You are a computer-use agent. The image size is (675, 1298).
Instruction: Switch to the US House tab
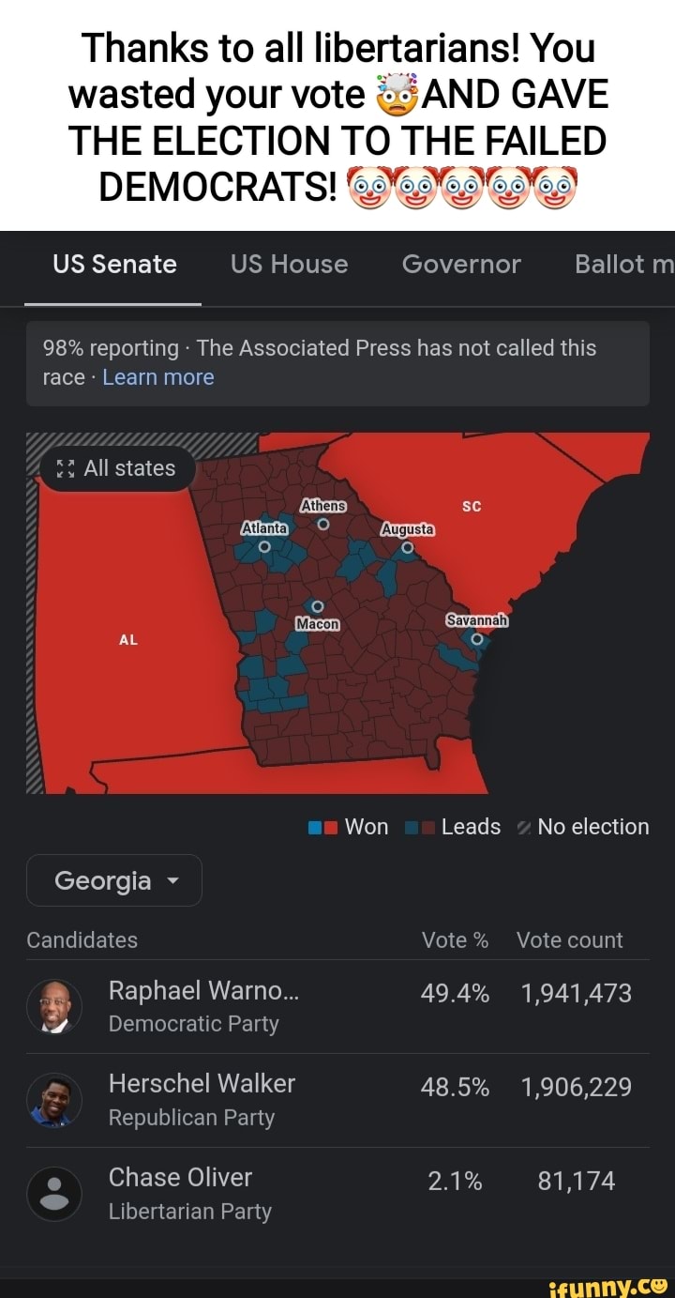pos(289,265)
